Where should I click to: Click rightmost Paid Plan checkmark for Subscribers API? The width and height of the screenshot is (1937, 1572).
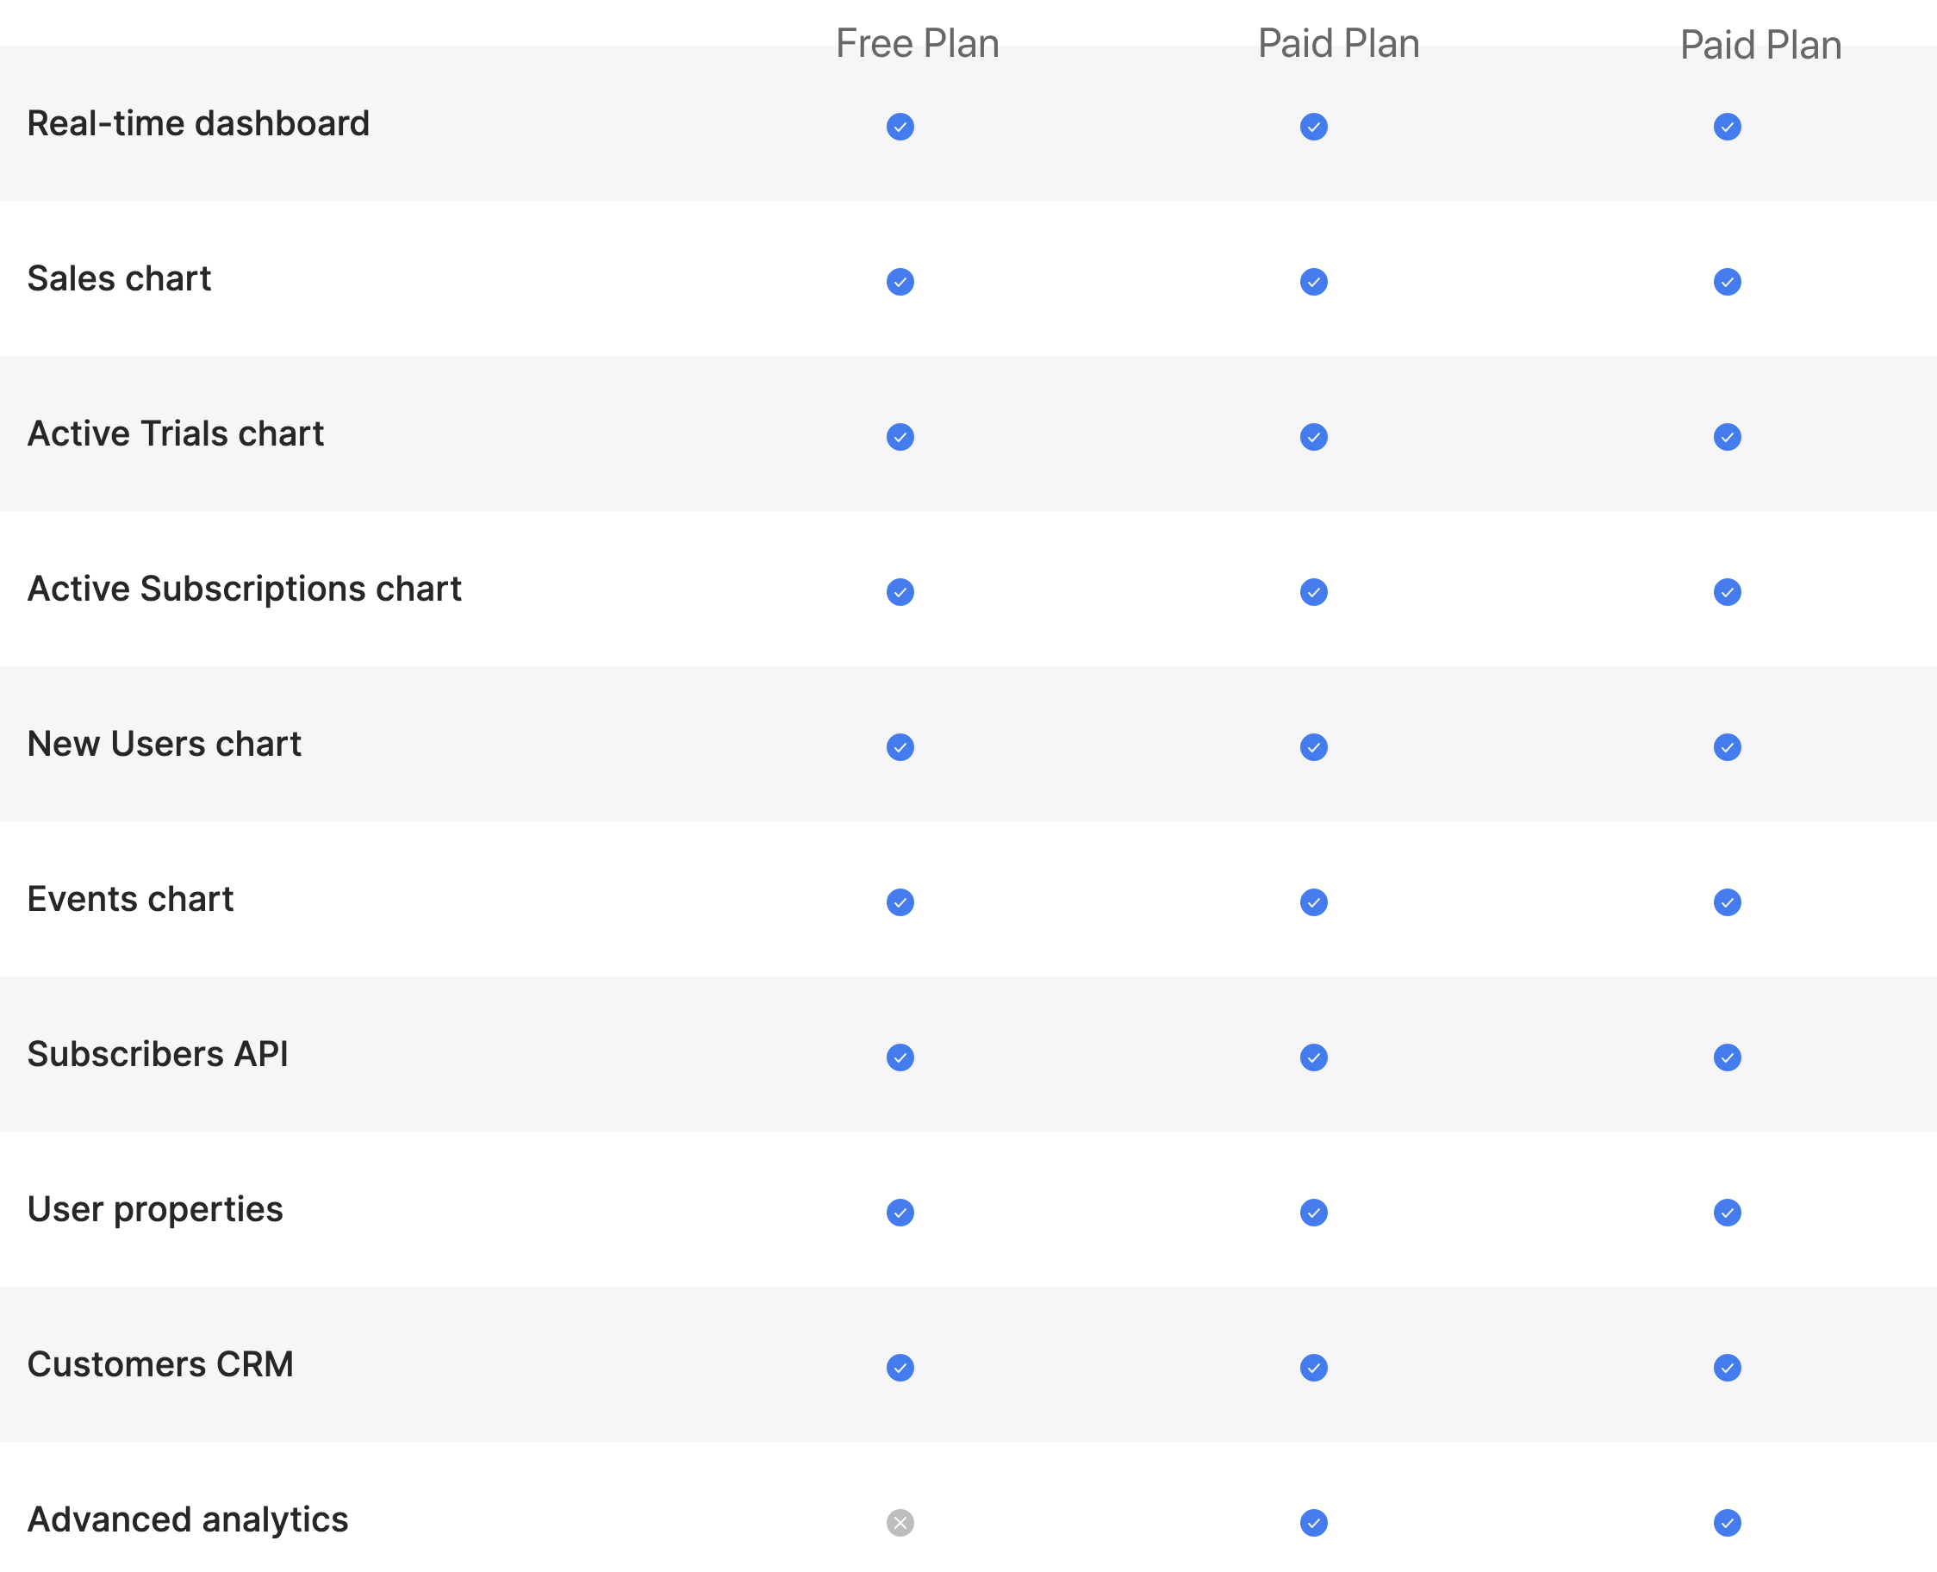(x=1727, y=1057)
